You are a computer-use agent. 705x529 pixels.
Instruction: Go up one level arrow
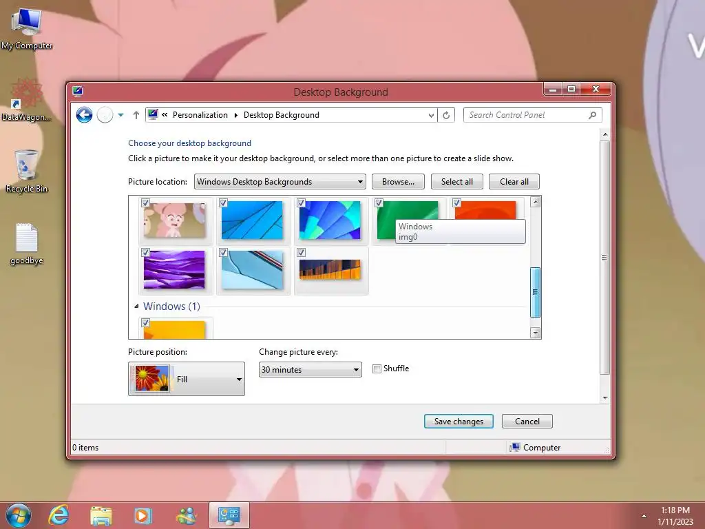point(136,115)
